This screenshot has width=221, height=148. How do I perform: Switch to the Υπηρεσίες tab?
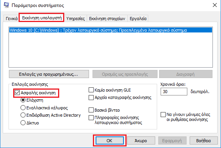click(x=75, y=19)
